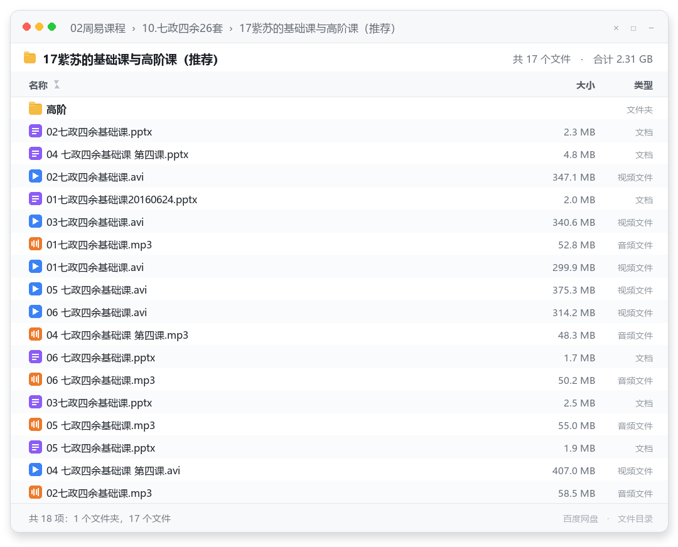Click the 文件夹 type label

(640, 110)
